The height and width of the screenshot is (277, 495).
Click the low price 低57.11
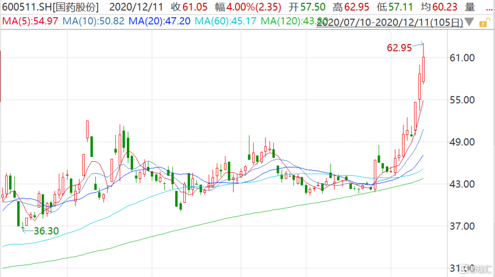[x=395, y=7]
